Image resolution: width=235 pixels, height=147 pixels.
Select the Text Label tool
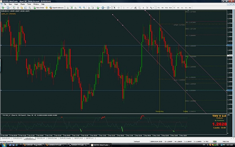click(147, 8)
